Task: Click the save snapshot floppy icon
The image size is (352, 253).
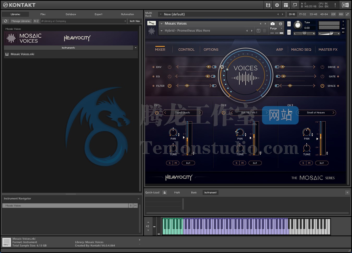Action: (x=258, y=31)
